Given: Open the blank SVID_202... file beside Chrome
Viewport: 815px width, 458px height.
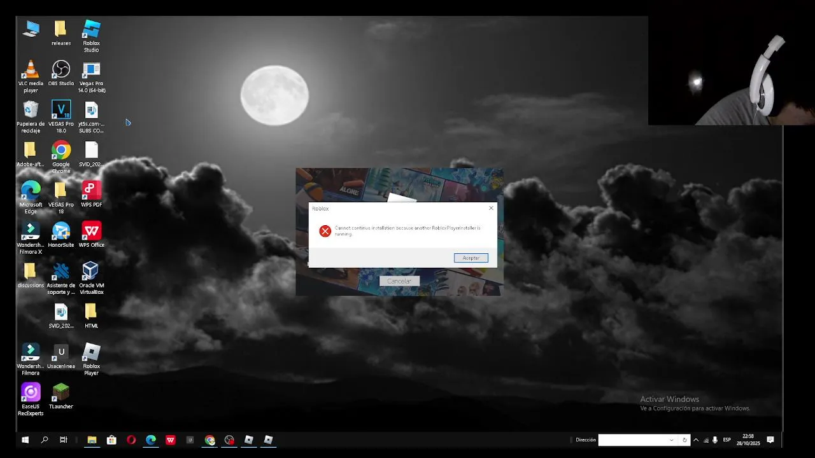Looking at the screenshot, I should click(92, 154).
